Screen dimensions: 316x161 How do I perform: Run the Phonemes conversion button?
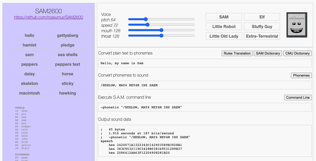point(301,75)
